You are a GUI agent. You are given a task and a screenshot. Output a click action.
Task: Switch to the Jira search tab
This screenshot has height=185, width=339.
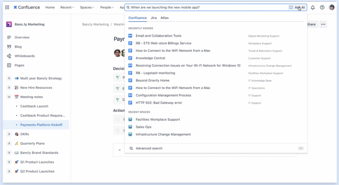[x=154, y=18]
